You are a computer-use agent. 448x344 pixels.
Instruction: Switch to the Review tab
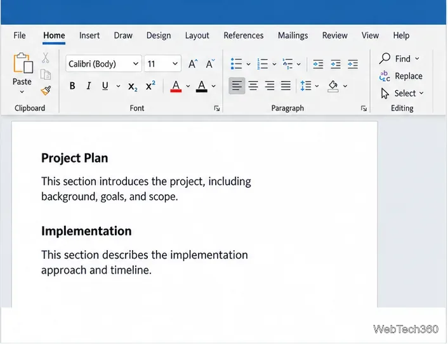tap(335, 36)
